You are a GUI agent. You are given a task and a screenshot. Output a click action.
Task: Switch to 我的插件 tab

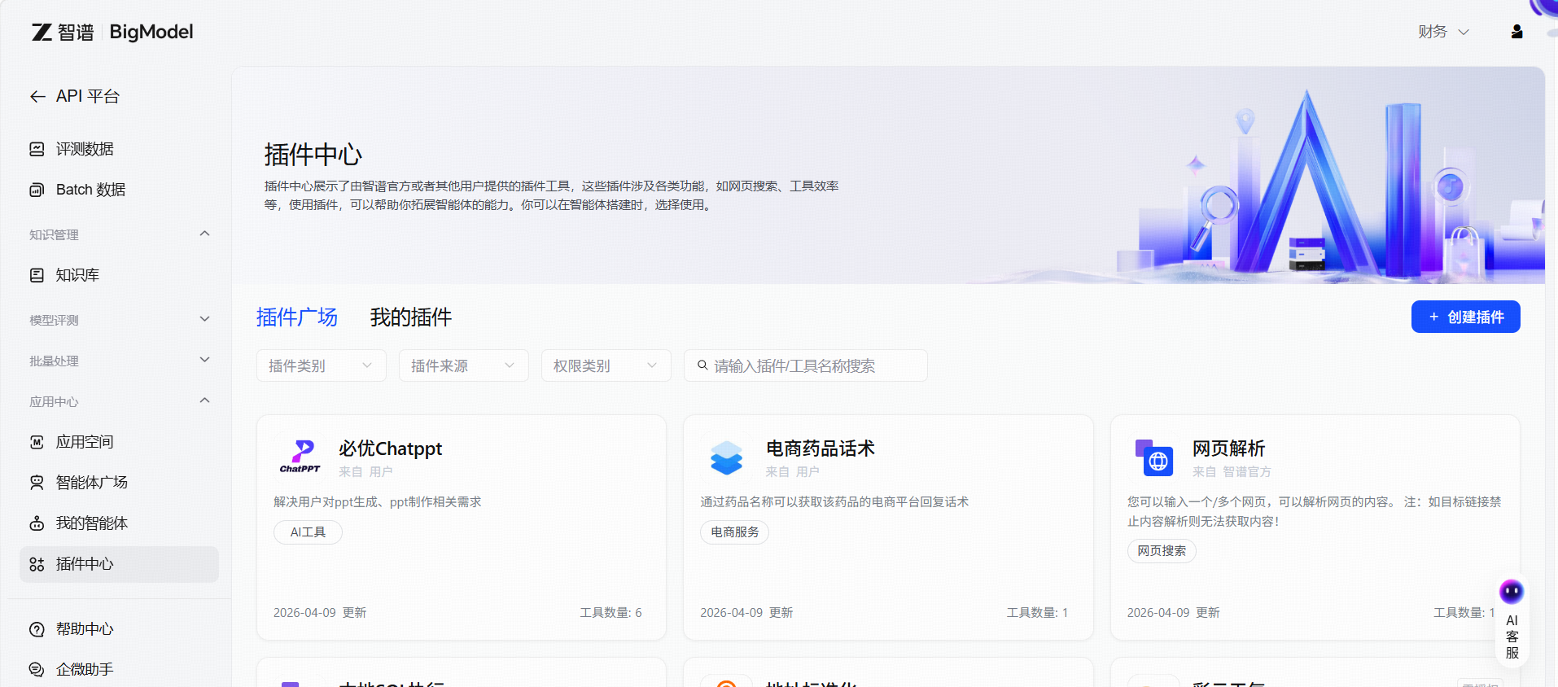coord(410,317)
